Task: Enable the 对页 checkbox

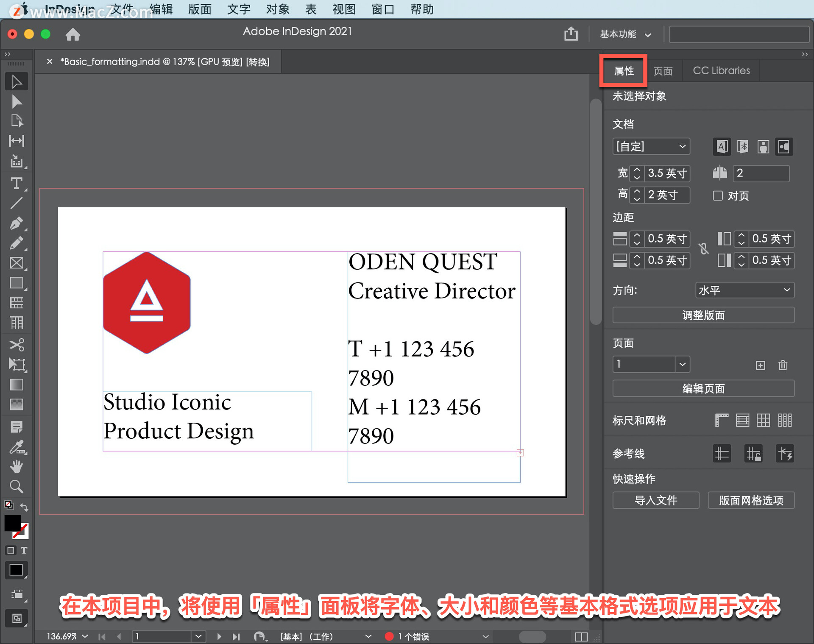Action: click(x=717, y=196)
